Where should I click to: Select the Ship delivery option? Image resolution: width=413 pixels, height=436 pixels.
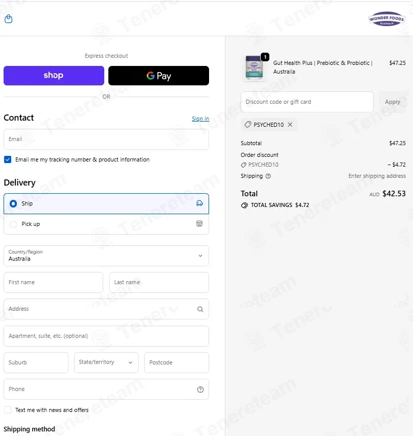click(x=106, y=203)
